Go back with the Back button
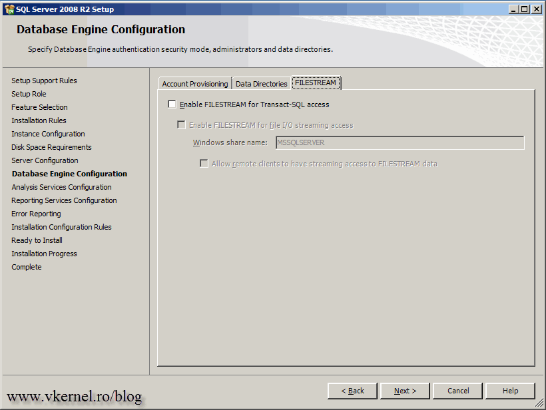The height and width of the screenshot is (410, 546). click(x=352, y=391)
